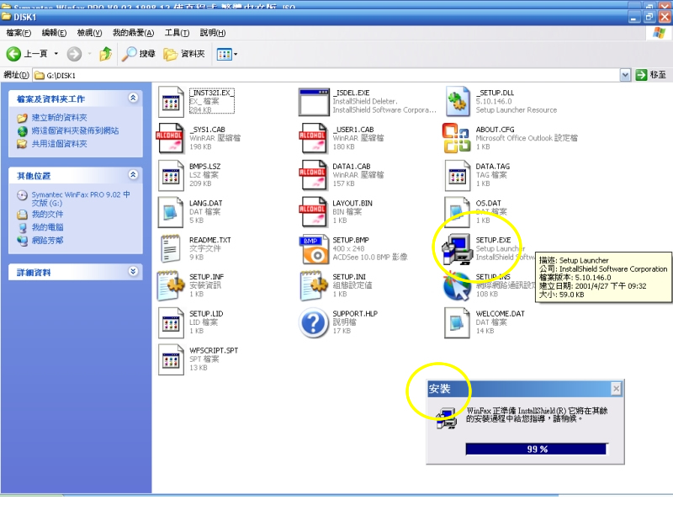Click the LAYOUT.BIN file name
Viewport: 673px width, 505px height.
click(x=352, y=203)
